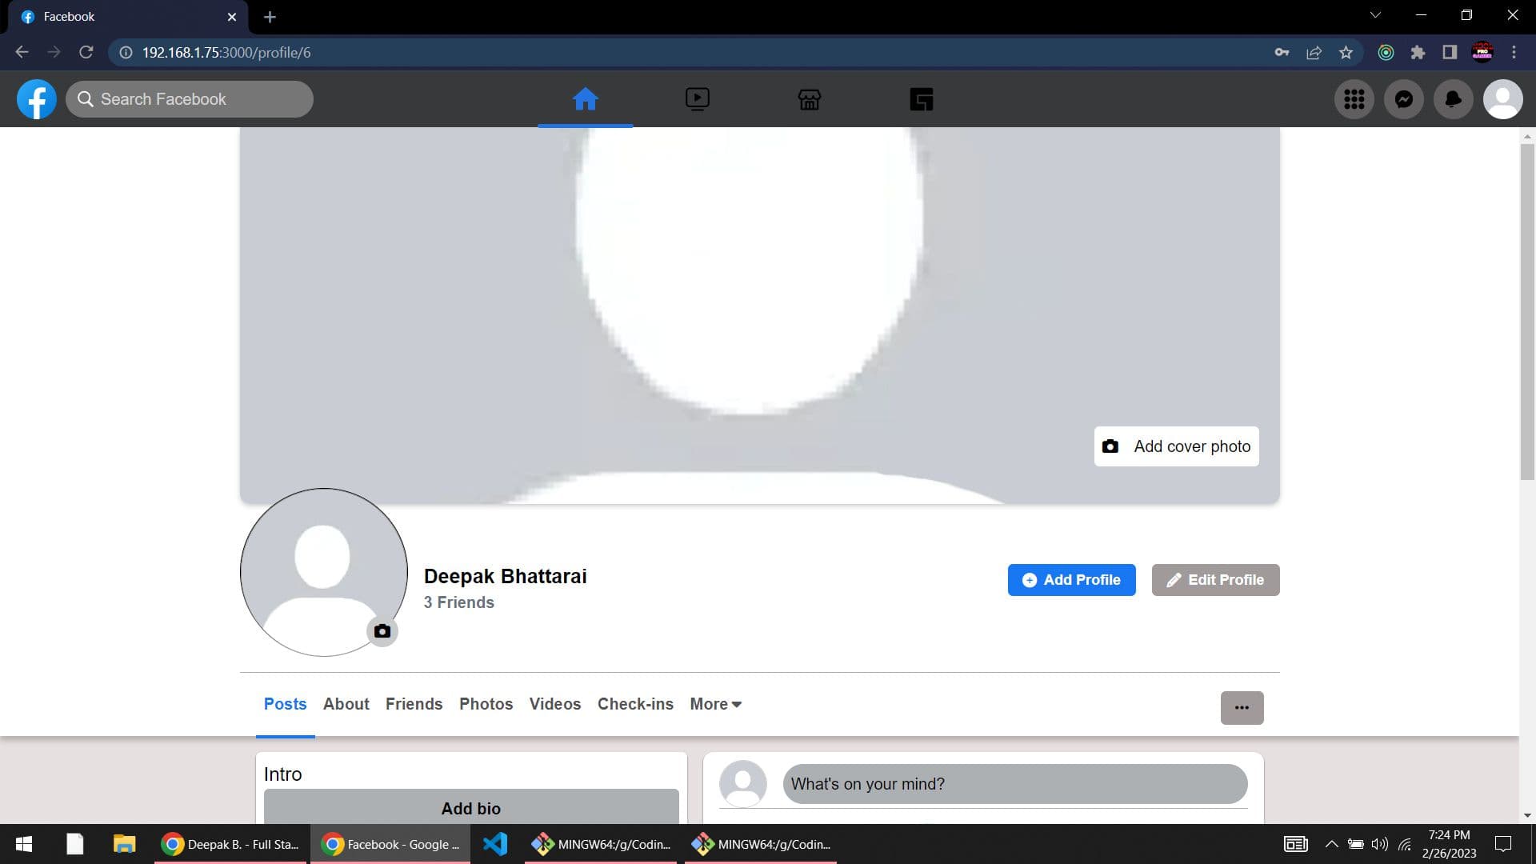Open the volume control tray icon
Image resolution: width=1536 pixels, height=864 pixels.
(x=1380, y=844)
